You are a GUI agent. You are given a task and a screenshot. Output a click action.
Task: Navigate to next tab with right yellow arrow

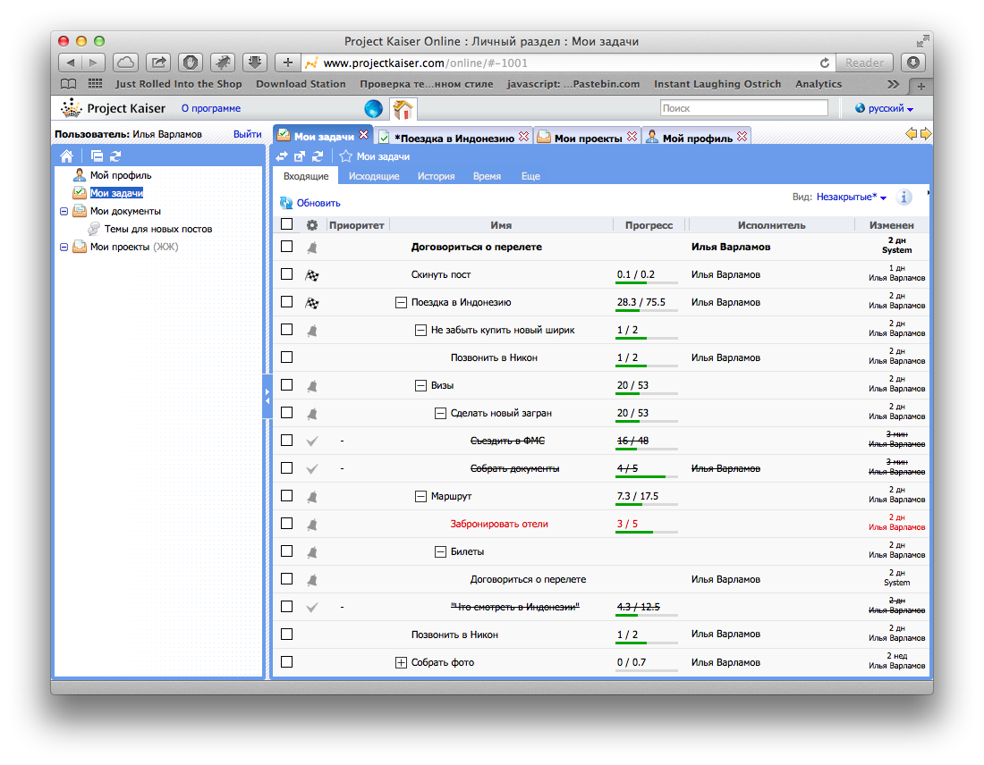click(x=926, y=133)
